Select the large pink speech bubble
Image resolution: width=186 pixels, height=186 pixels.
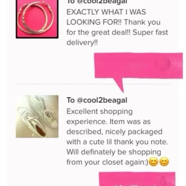(139, 66)
